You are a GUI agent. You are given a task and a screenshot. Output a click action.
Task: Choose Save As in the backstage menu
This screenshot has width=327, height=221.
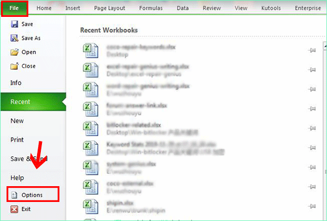pos(26,38)
